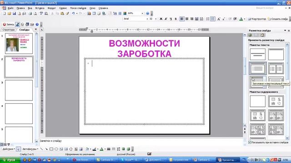This screenshot has height=163, width=291.
Task: Click the line style icon in drawing toolbar
Action: coord(109,149)
